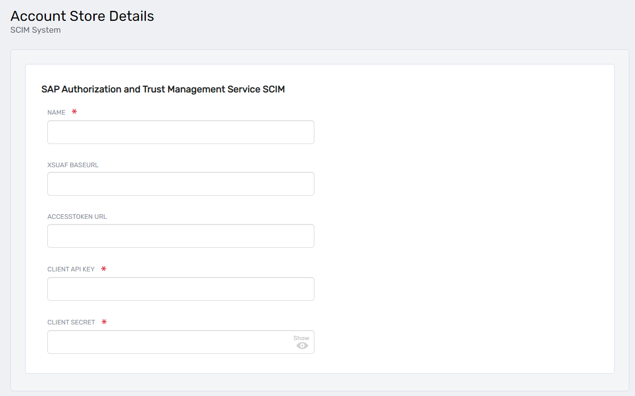Image resolution: width=635 pixels, height=396 pixels.
Task: Click the NAME field label
Action: (x=56, y=112)
